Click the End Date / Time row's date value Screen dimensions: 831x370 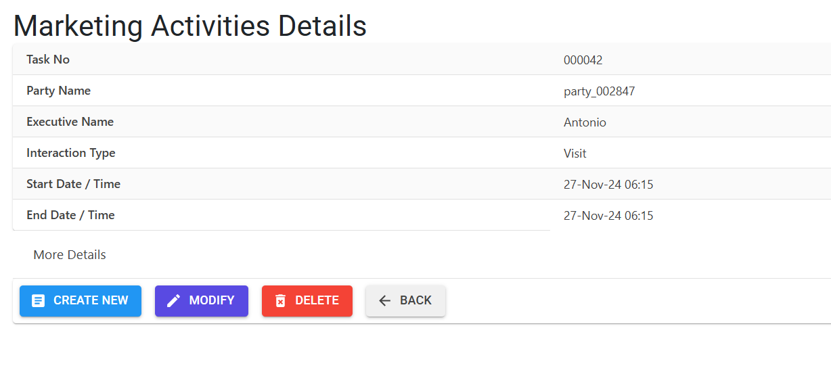coord(608,216)
